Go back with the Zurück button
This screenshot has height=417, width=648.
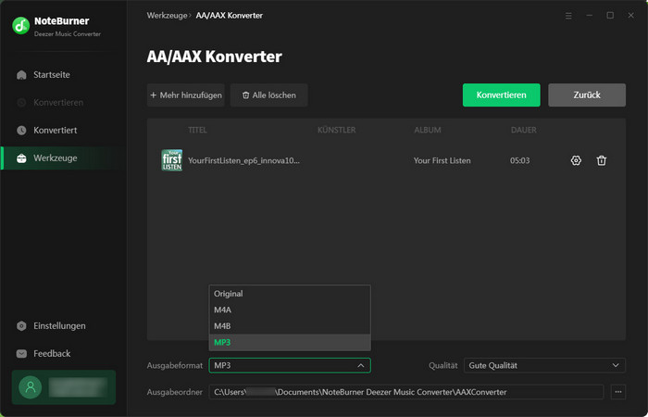[x=587, y=95]
